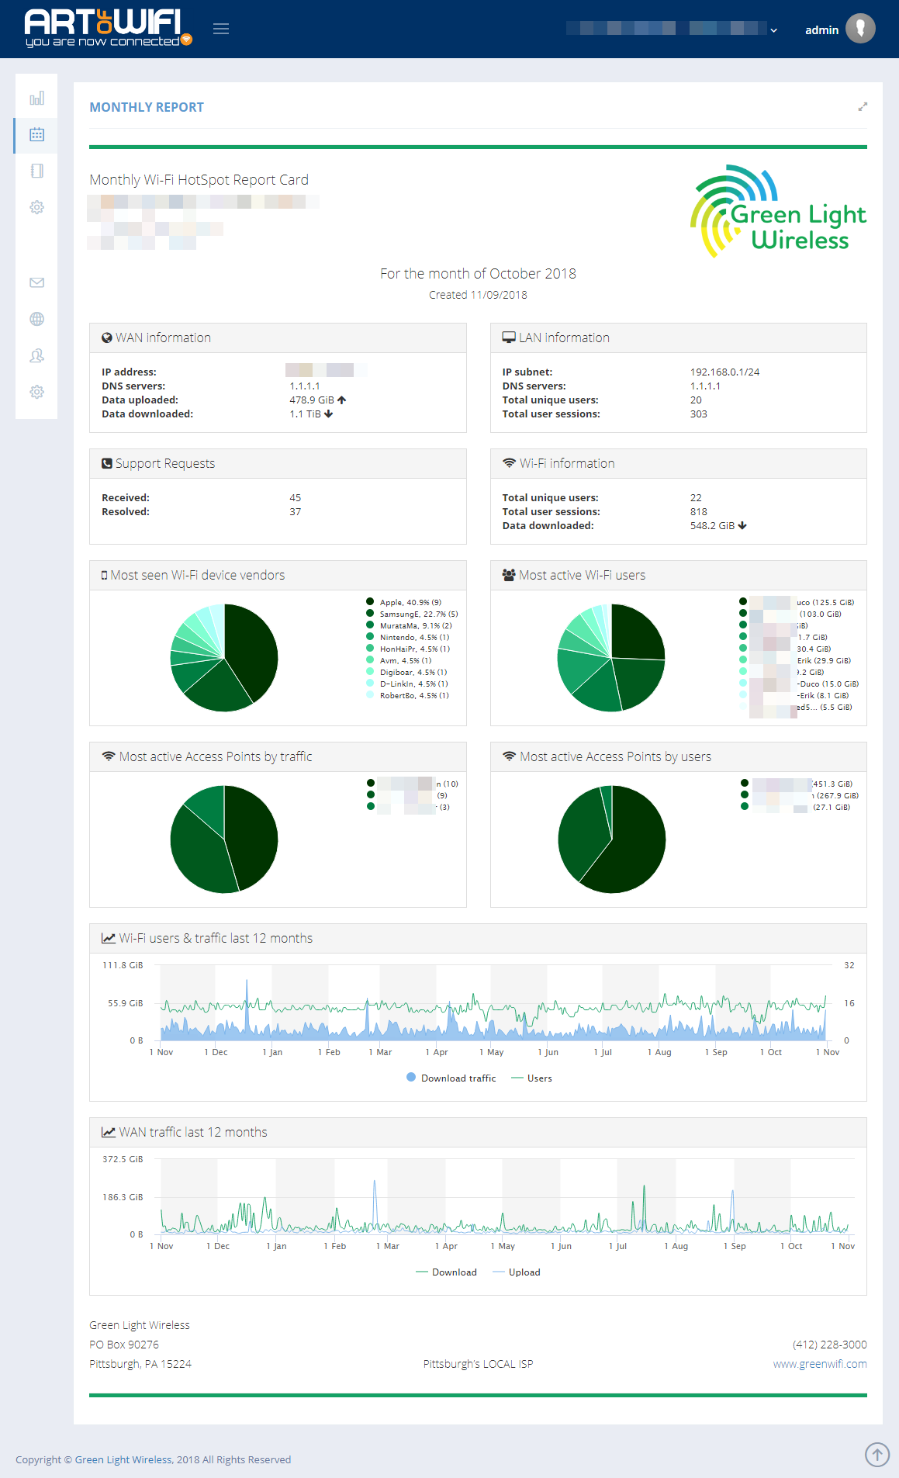The width and height of the screenshot is (899, 1478).
Task: Click the Green Light Wireless copyright link
Action: pyautogui.click(x=123, y=1459)
